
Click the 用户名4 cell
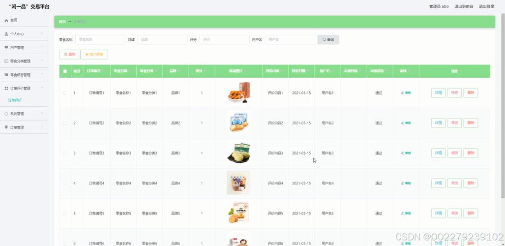coord(327,183)
